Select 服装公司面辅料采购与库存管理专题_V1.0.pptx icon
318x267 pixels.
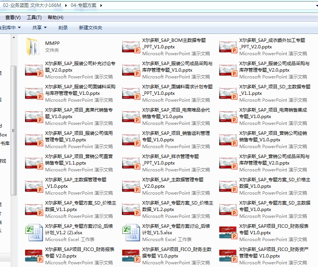tap(34, 93)
